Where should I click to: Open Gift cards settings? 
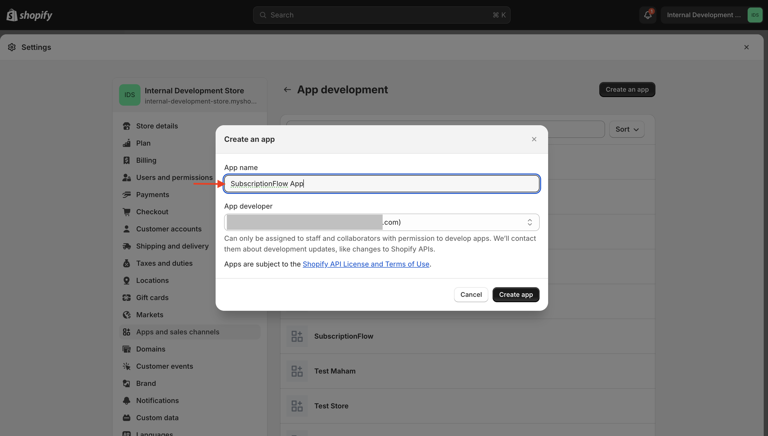pyautogui.click(x=190, y=298)
